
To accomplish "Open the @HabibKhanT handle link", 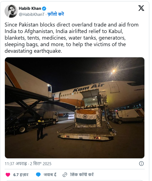I will [31, 14].
